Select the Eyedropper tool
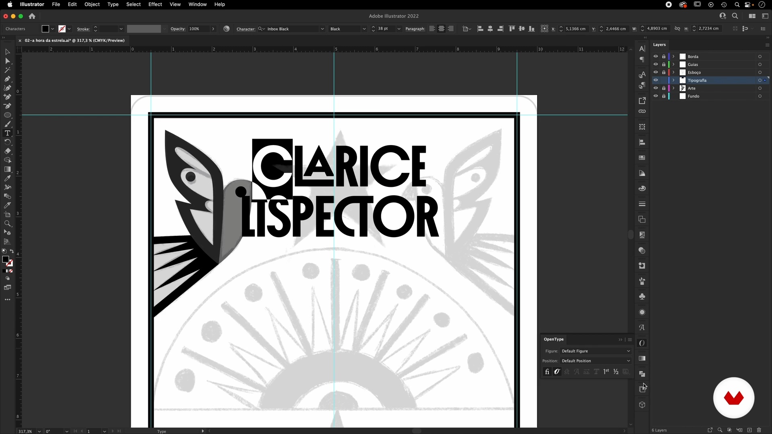772x434 pixels. click(7, 178)
